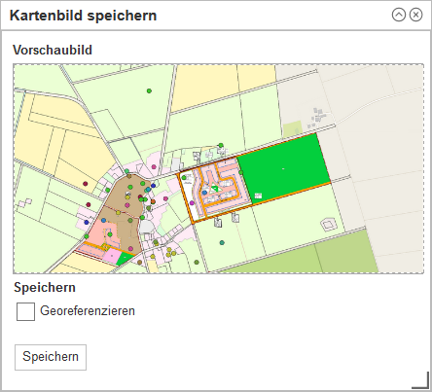Click the Vorschaubild heading
Viewport: 432px width, 392px height.
click(53, 50)
